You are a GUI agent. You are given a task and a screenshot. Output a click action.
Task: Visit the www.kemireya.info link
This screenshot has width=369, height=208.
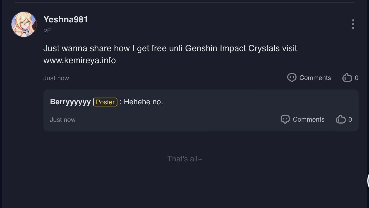point(79,60)
